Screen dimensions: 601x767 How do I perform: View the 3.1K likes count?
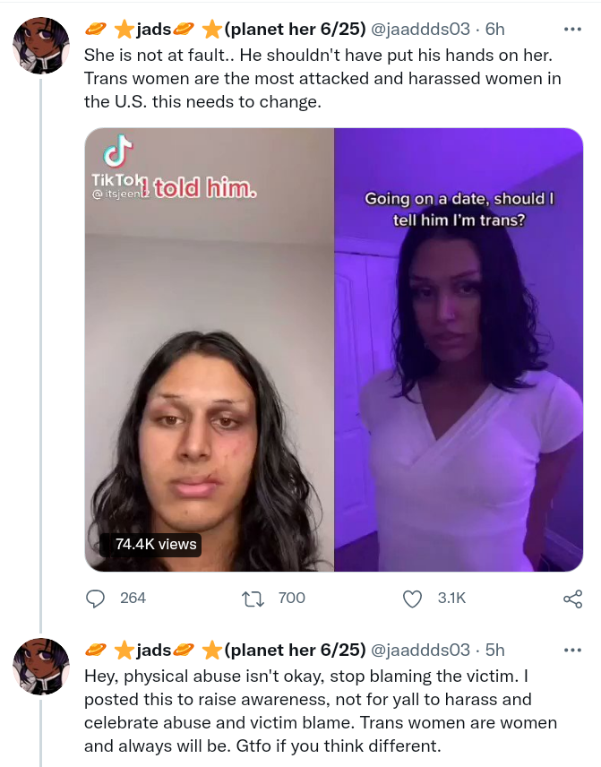pyautogui.click(x=451, y=599)
